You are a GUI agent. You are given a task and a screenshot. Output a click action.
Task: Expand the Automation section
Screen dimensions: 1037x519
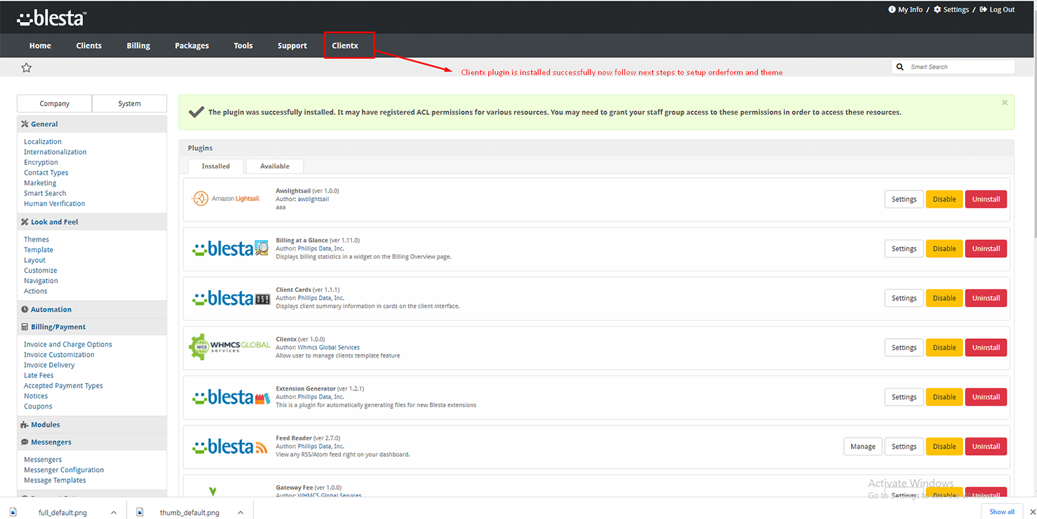[x=92, y=309]
